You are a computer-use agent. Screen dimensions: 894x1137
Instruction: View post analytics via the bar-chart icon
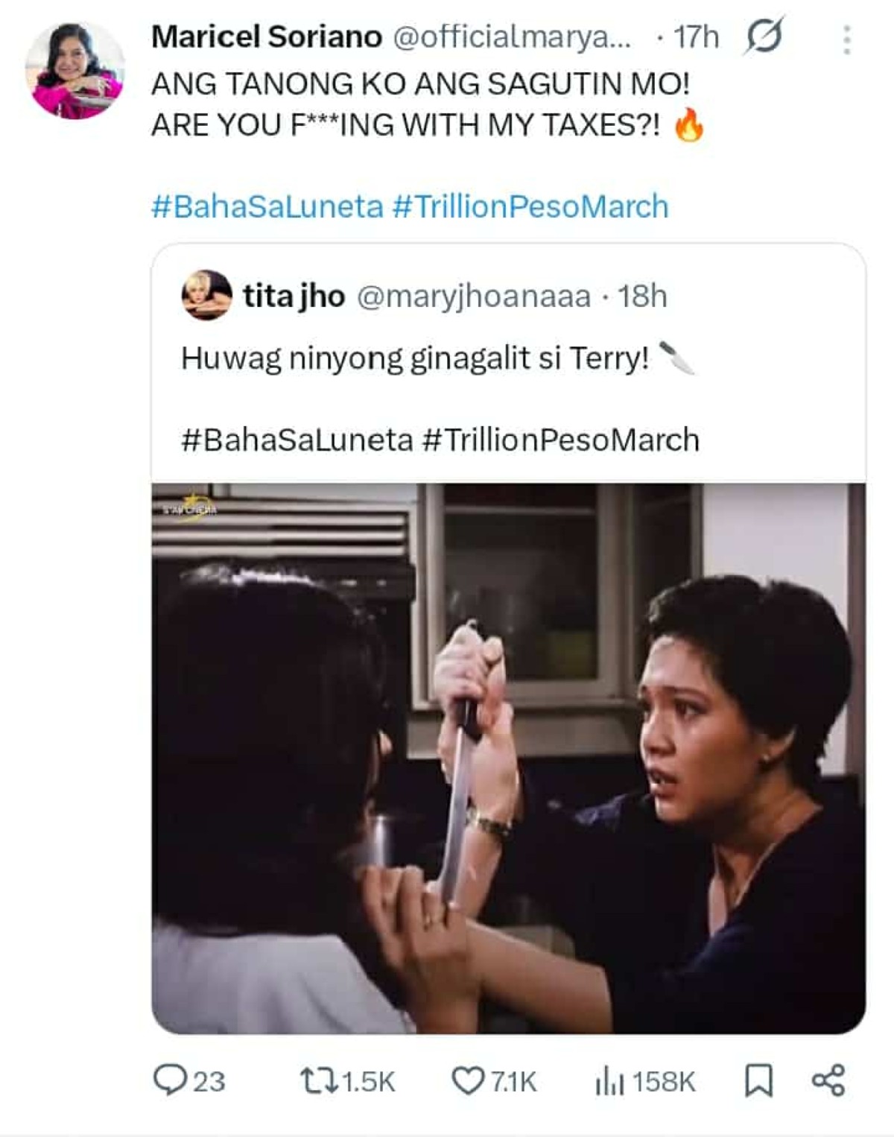pyautogui.click(x=610, y=1080)
